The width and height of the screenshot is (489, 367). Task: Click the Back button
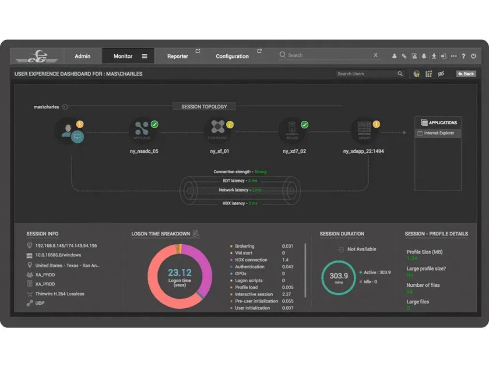pos(466,74)
